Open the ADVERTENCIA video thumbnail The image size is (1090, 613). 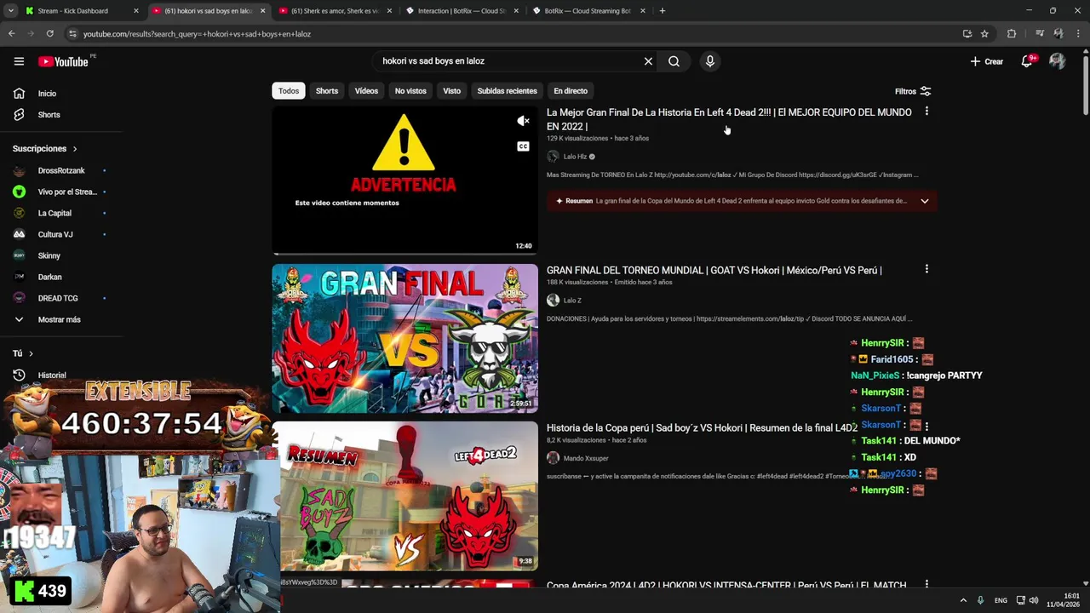(x=404, y=180)
